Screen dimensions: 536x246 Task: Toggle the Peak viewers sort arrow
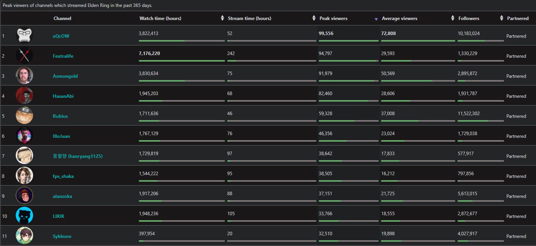click(376, 19)
